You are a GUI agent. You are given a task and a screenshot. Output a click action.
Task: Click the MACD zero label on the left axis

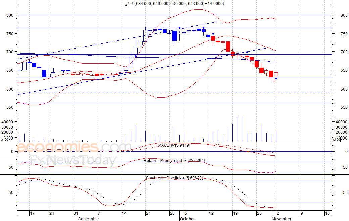click(12, 151)
